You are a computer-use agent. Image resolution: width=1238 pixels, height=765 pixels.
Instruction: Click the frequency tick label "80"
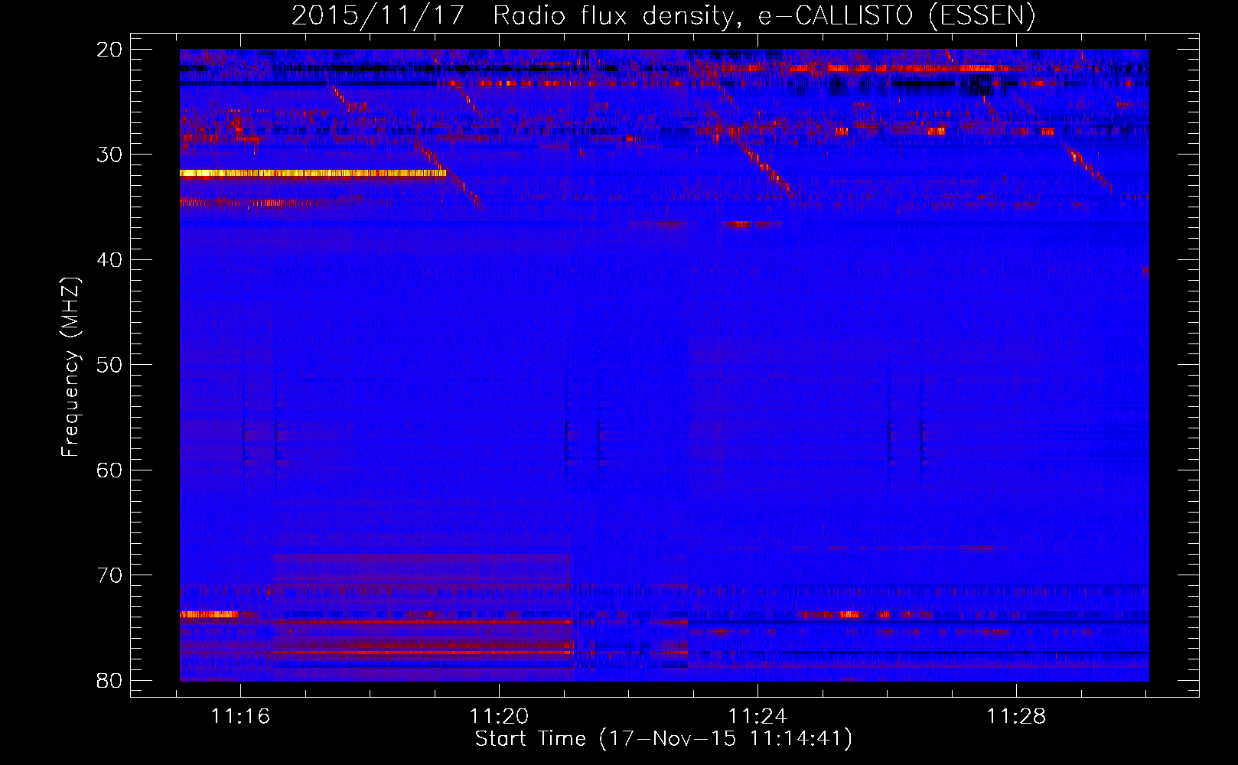click(x=110, y=680)
